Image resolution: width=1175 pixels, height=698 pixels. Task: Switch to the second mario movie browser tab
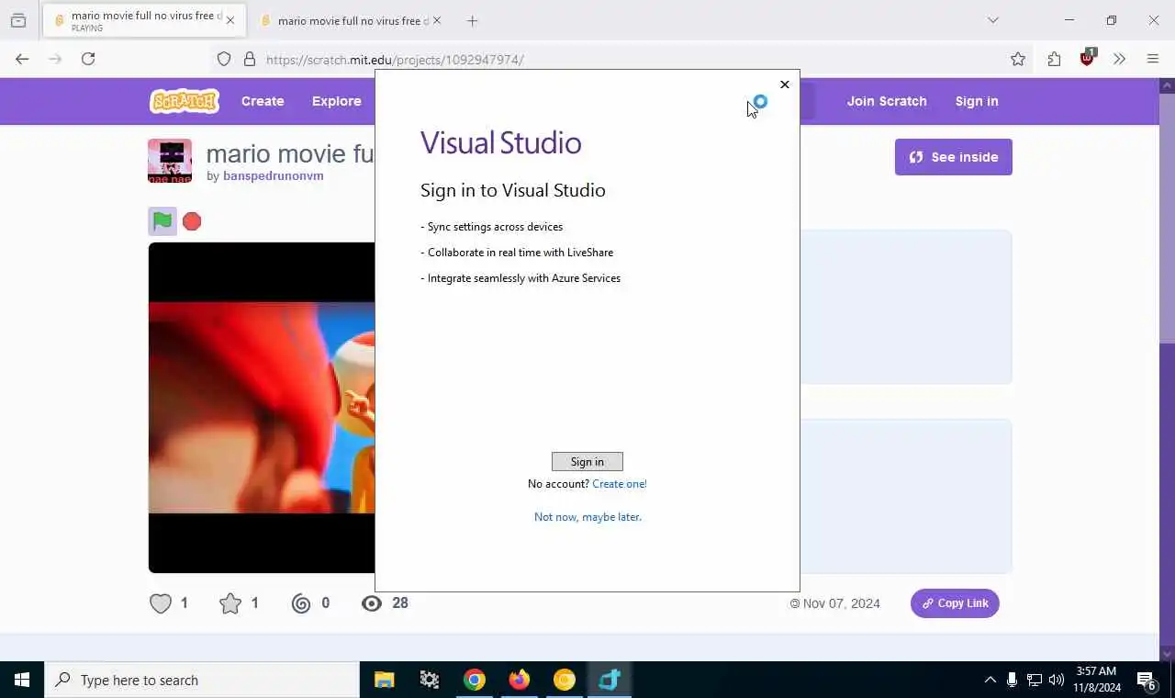(x=351, y=20)
